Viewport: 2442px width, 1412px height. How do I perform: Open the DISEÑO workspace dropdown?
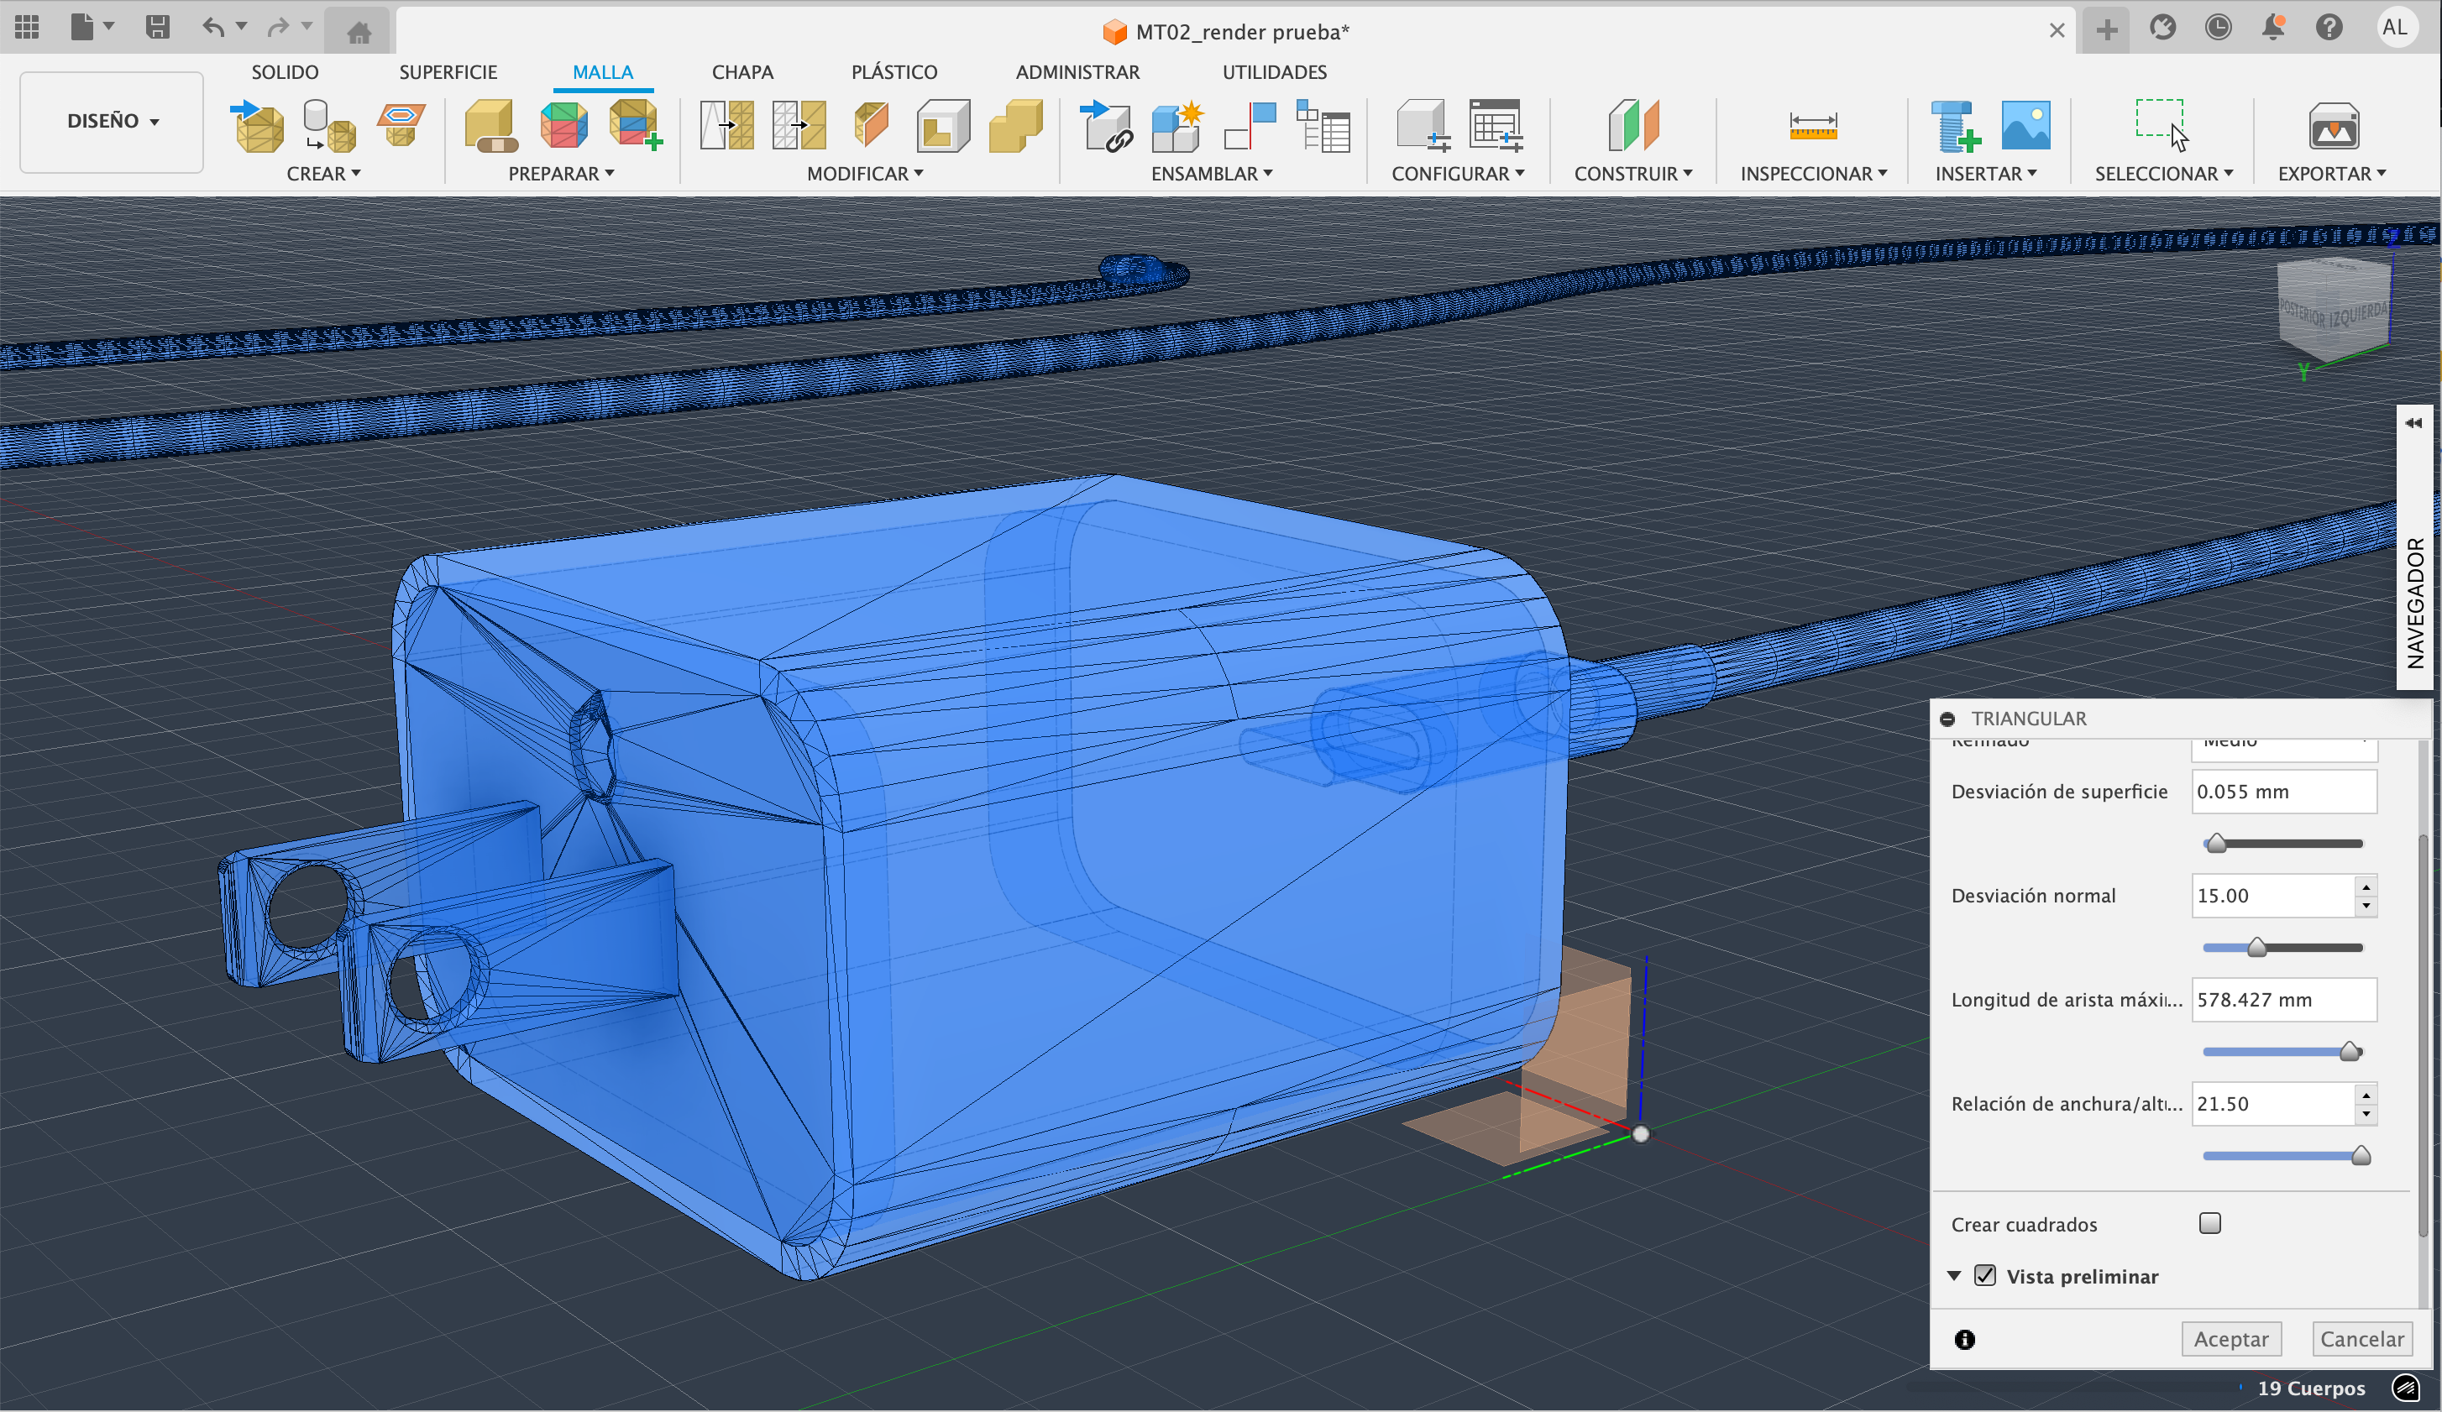112,121
